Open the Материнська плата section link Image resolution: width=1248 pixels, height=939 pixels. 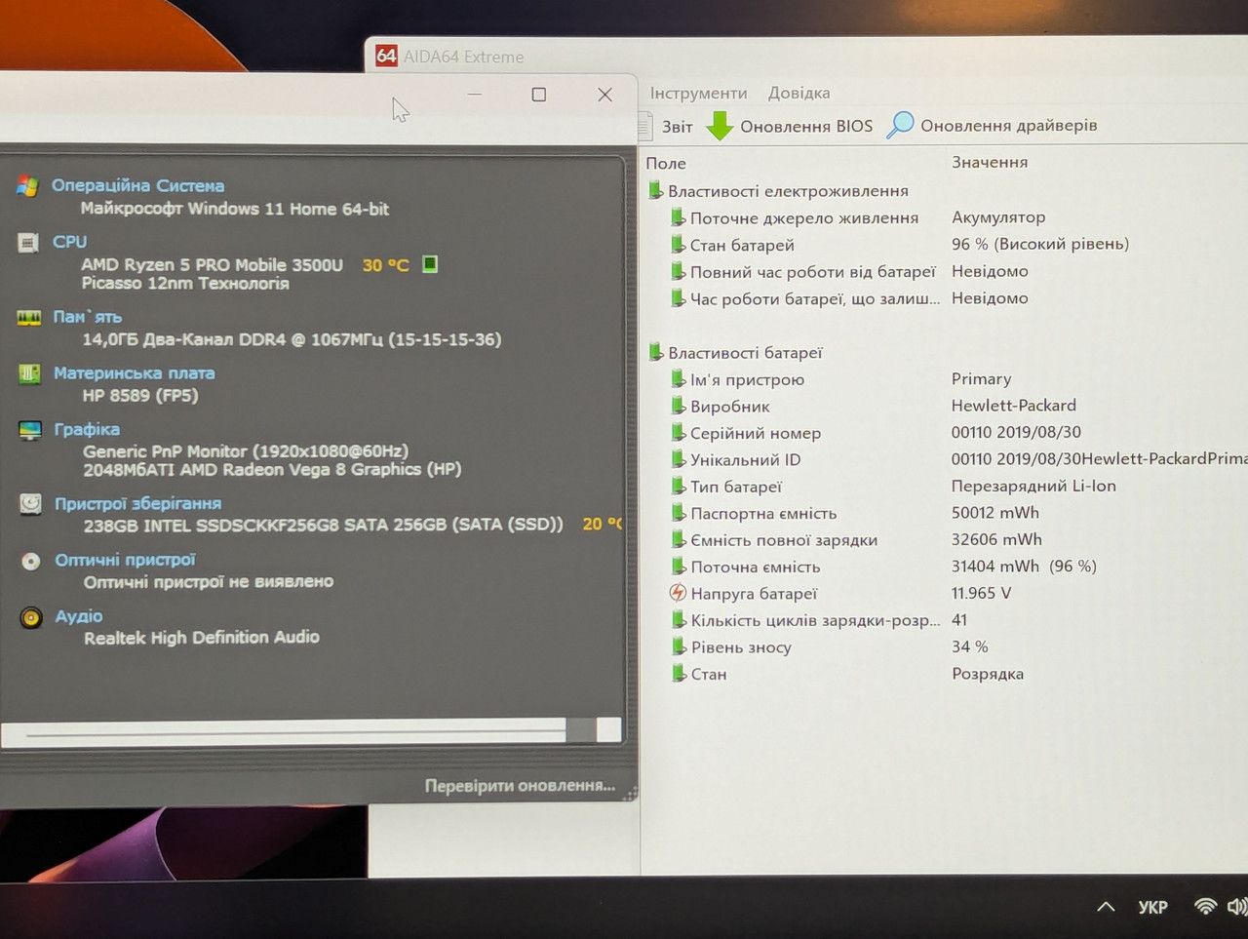[134, 372]
